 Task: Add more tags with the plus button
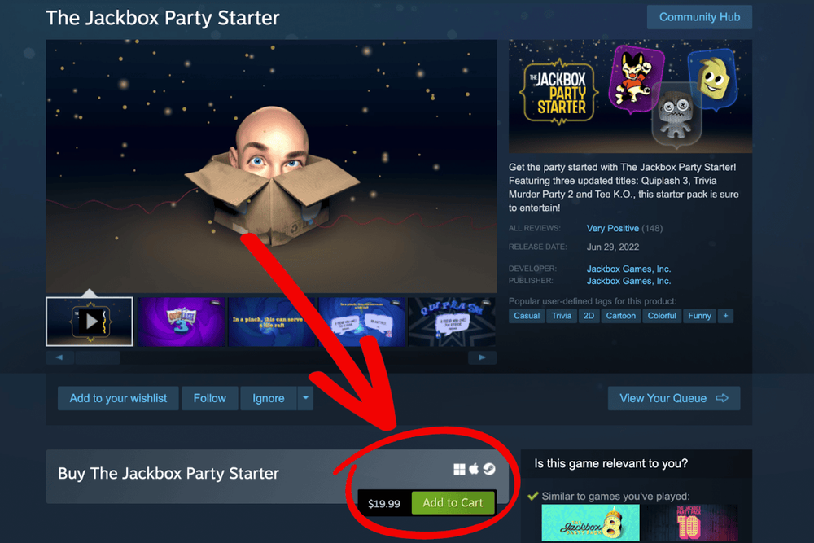[726, 316]
